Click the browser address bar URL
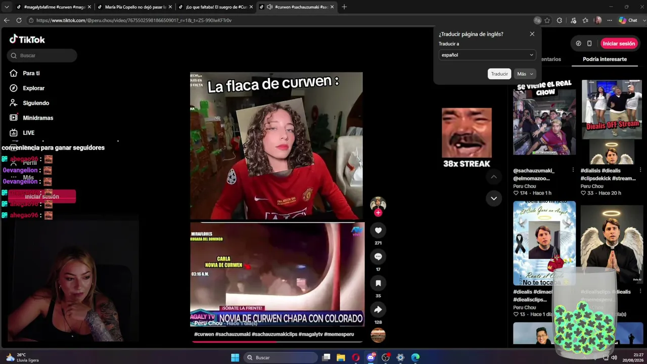 [134, 20]
